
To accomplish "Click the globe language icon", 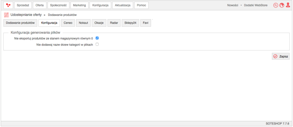I will (282, 5).
